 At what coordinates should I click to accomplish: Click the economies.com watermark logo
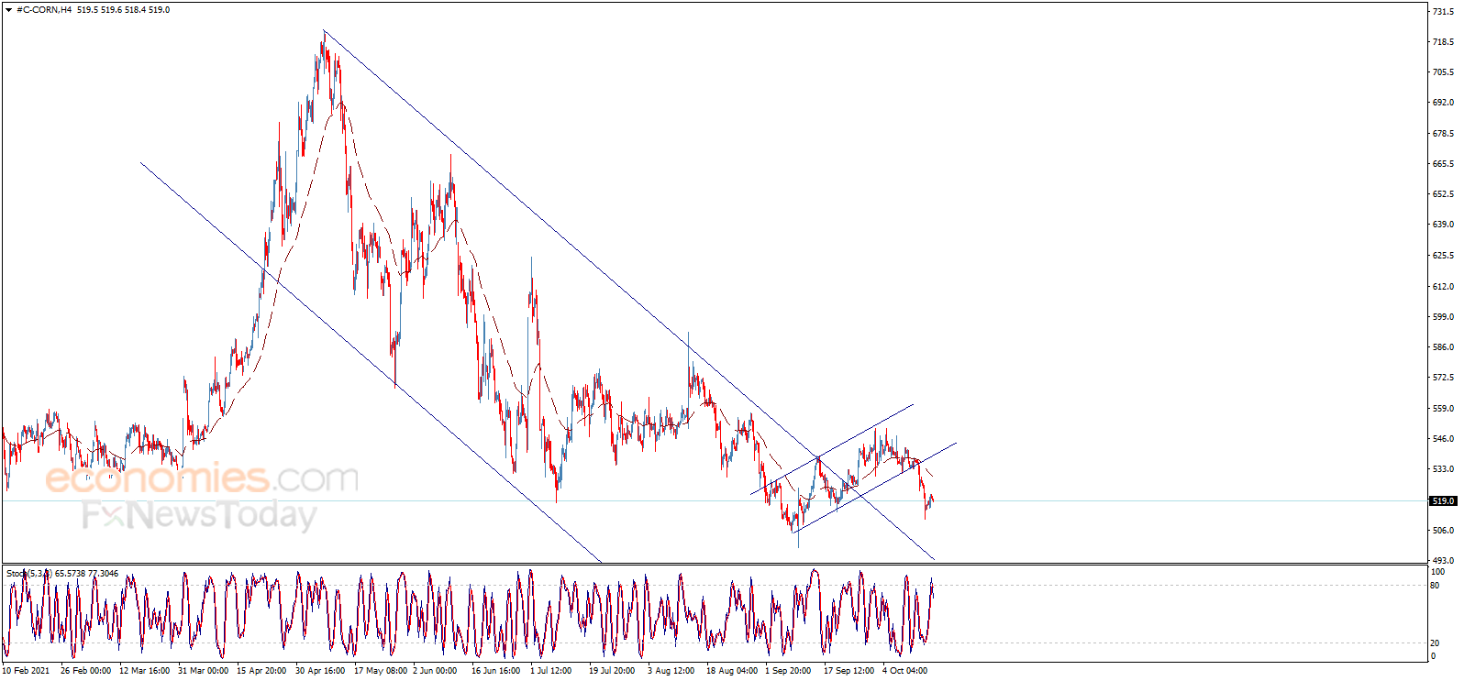202,478
